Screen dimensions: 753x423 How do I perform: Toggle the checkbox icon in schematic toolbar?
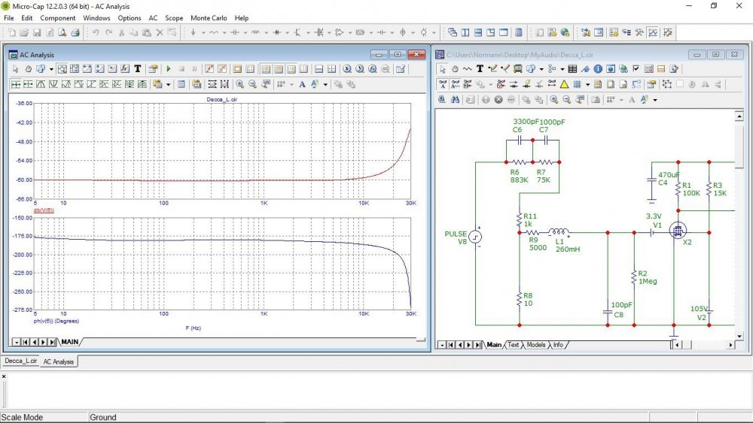pos(636,68)
